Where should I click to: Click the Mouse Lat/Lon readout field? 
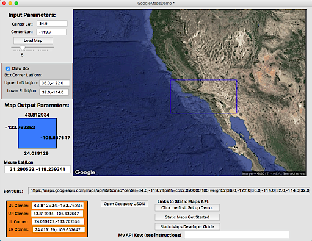[37, 169]
